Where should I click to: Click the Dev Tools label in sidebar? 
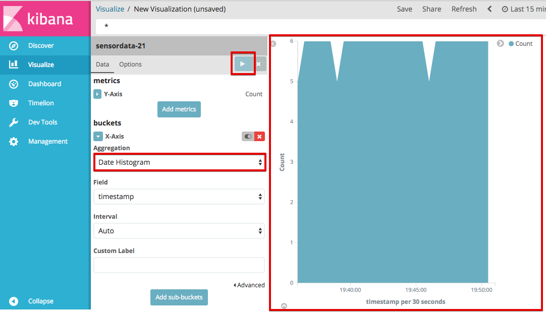(42, 122)
